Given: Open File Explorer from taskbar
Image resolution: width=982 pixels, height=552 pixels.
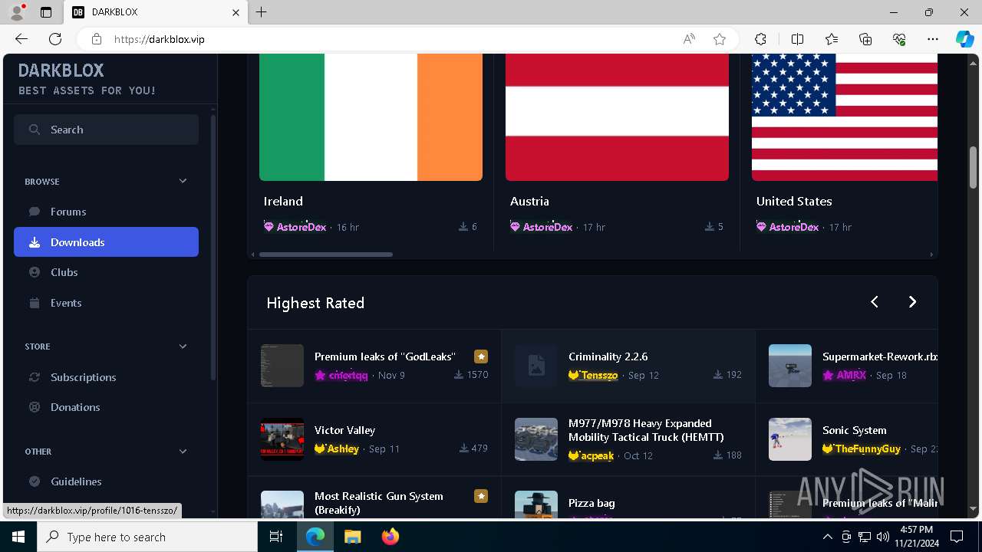Looking at the screenshot, I should tap(353, 537).
